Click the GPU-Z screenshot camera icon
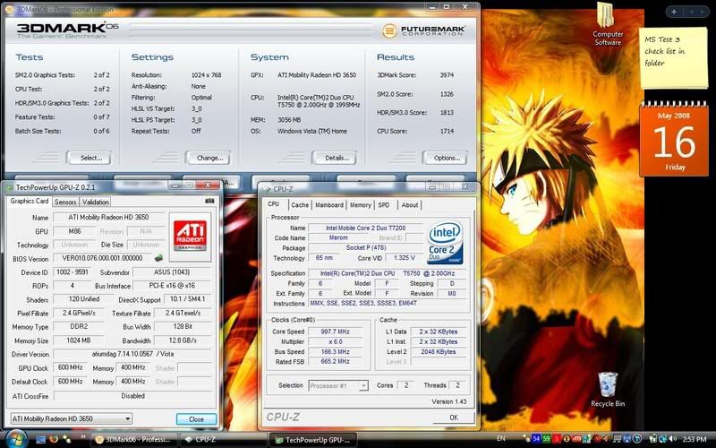 [209, 201]
